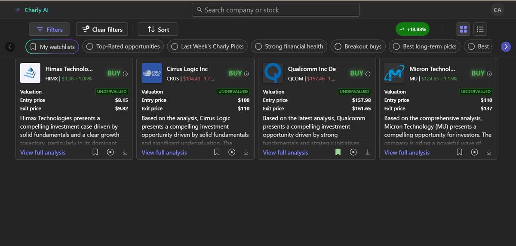Show info next to Himax BUY rating
This screenshot has height=246, width=516.
[x=125, y=74]
